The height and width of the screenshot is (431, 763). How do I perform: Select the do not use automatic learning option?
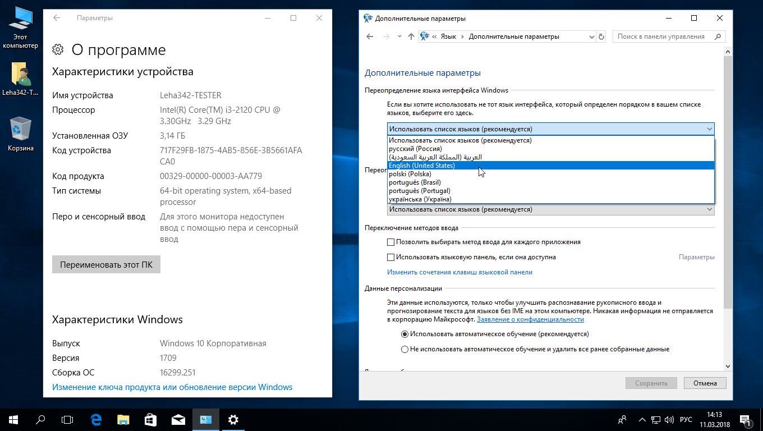pyautogui.click(x=405, y=349)
